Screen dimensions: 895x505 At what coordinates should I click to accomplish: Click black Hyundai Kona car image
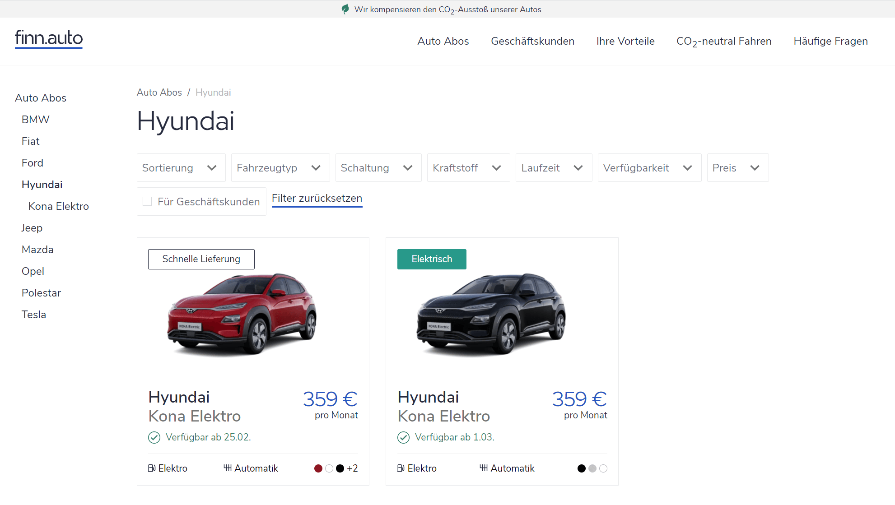click(491, 315)
